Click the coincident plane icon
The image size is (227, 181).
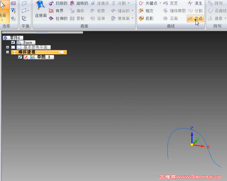pos(24,3)
